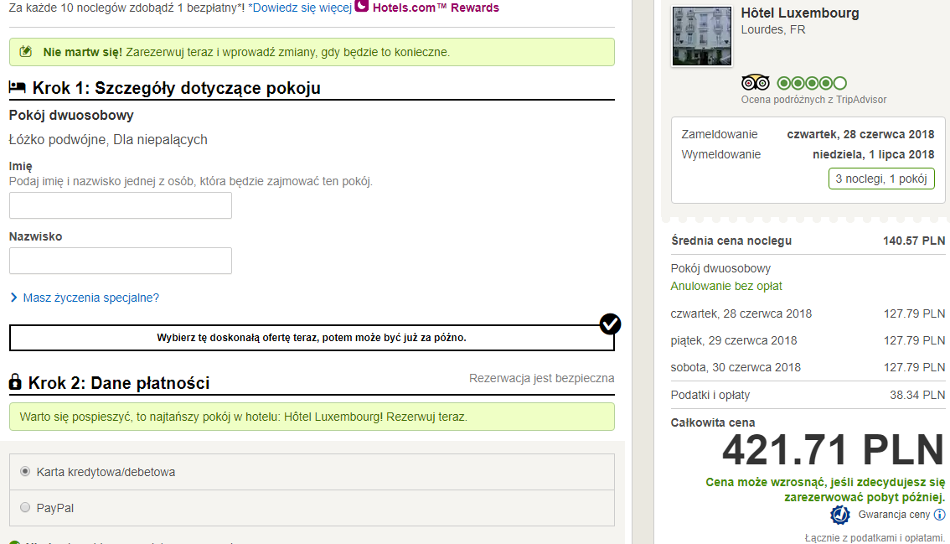
Task: Select Karta kredytowa/debetowa payment option
Action: click(25, 471)
